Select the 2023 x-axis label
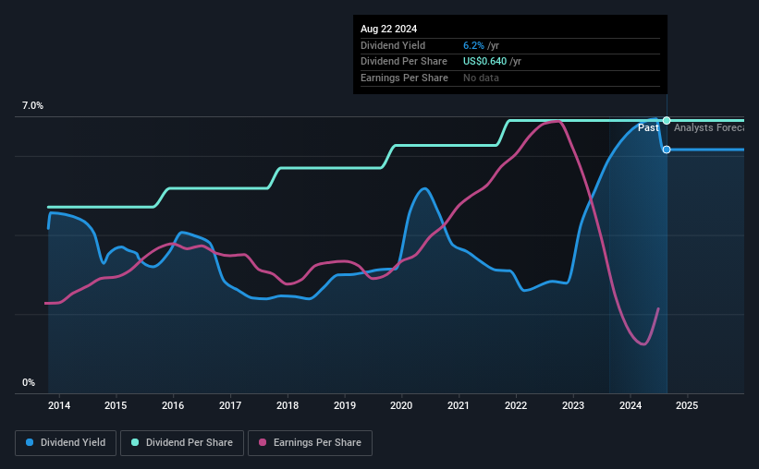Viewport: 759px width, 469px height. (x=573, y=405)
